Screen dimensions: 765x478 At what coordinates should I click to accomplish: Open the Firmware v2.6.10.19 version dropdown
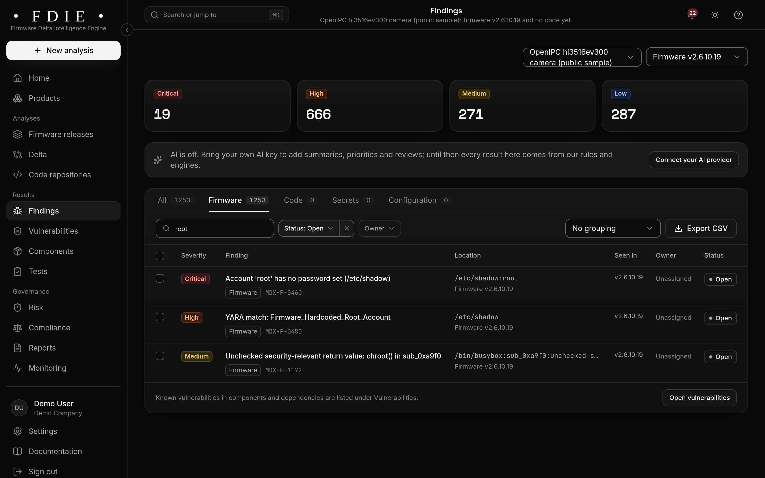tap(697, 57)
